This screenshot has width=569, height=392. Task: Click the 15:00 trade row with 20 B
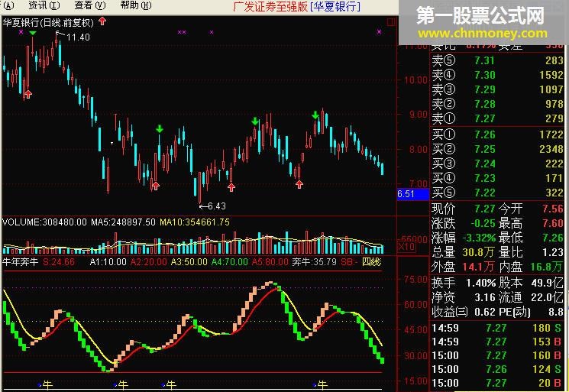pyautogui.click(x=496, y=383)
